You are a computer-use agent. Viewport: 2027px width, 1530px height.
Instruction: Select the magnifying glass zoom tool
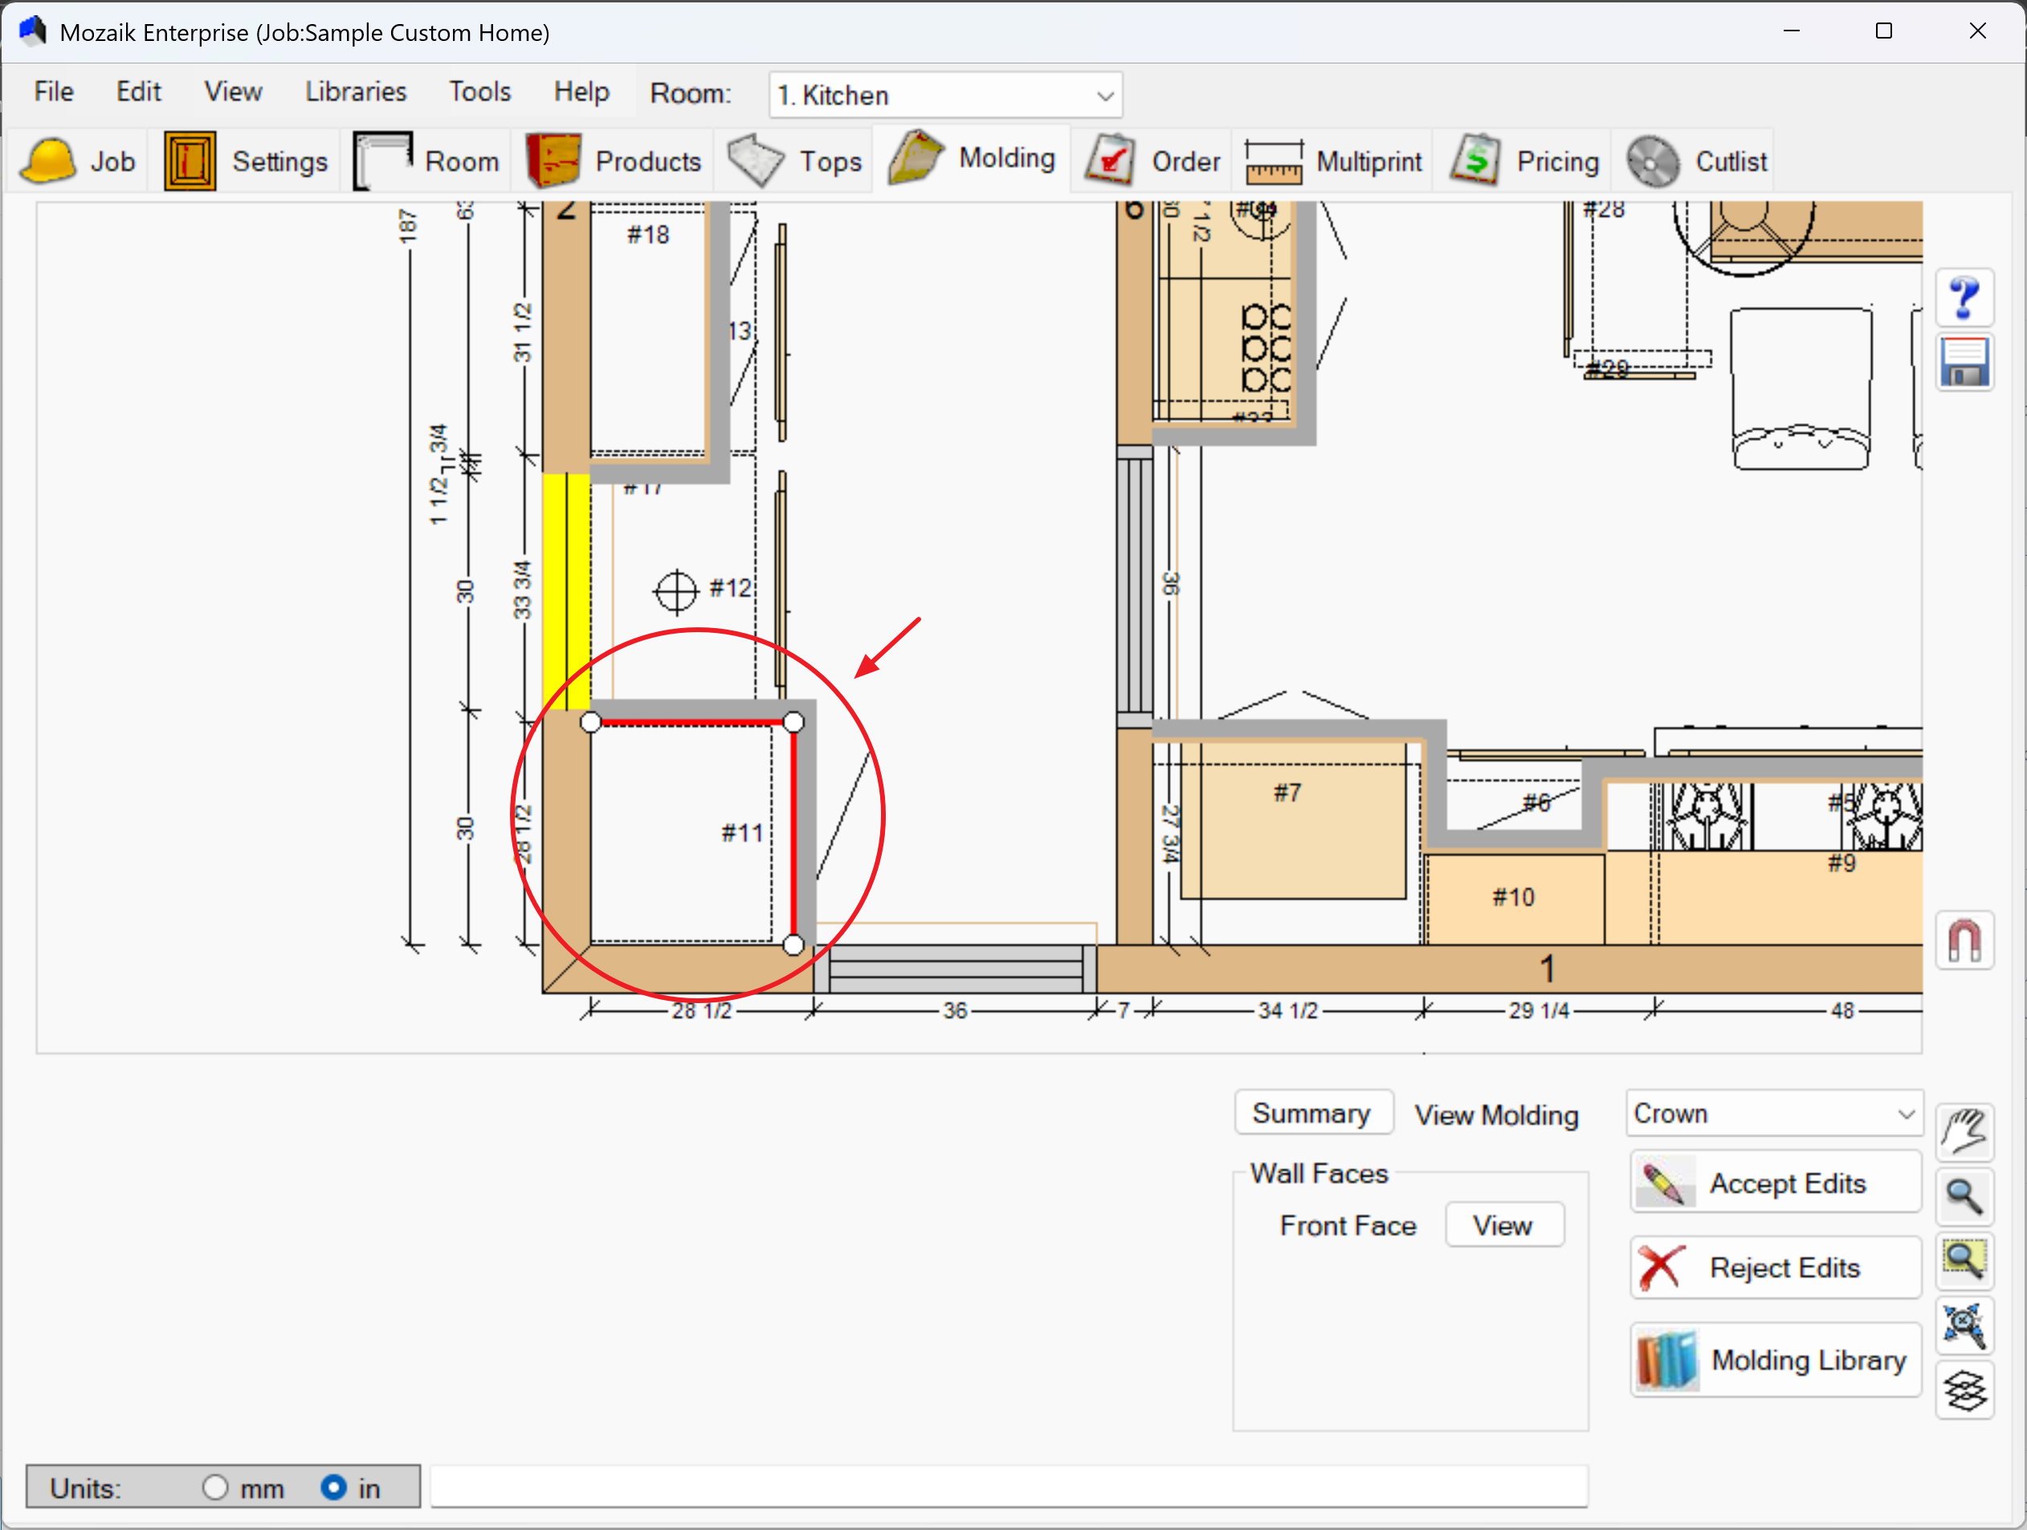click(1964, 1196)
